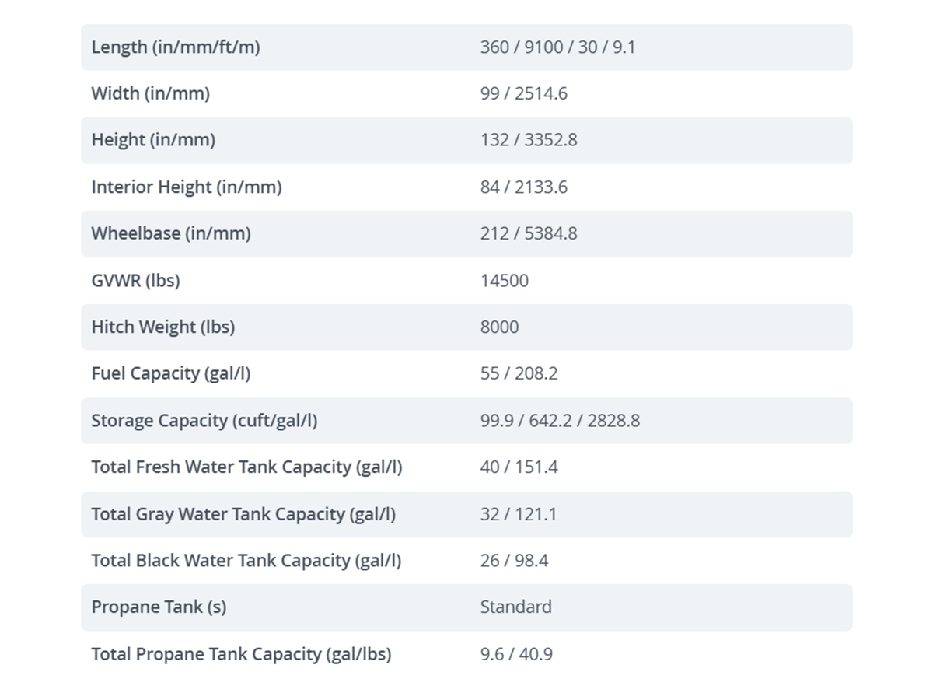Click the hitch weight value 8000
933x700 pixels.
(x=499, y=327)
